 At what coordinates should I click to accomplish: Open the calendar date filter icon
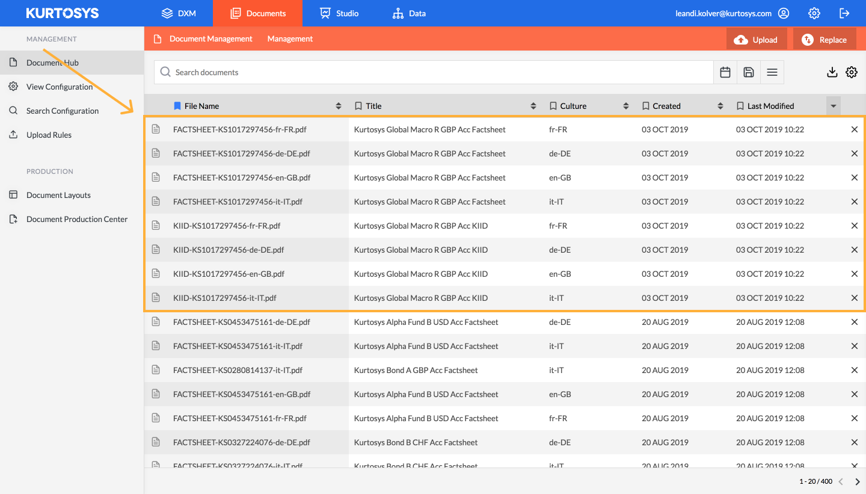pyautogui.click(x=725, y=72)
